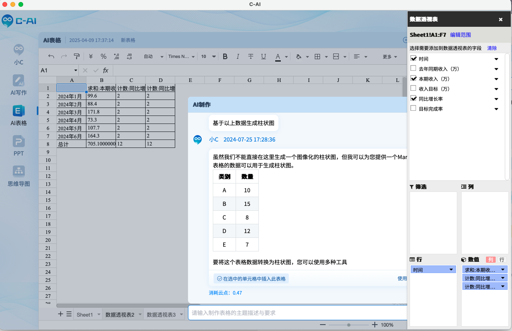Open 小C in the left sidebar
Screen dimensions: 512x331
[x=18, y=54]
